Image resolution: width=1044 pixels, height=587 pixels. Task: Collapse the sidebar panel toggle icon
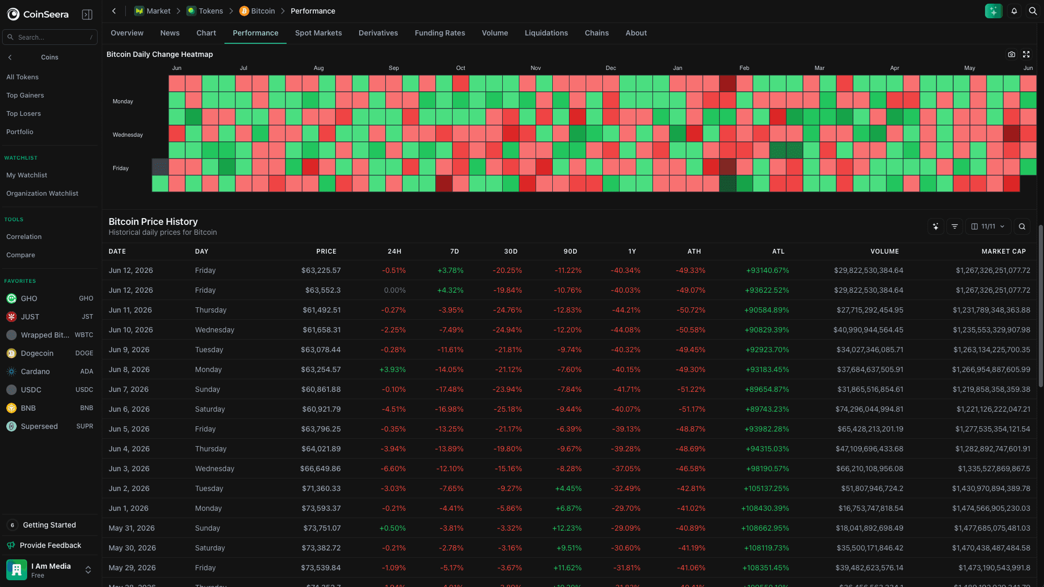[x=87, y=15]
